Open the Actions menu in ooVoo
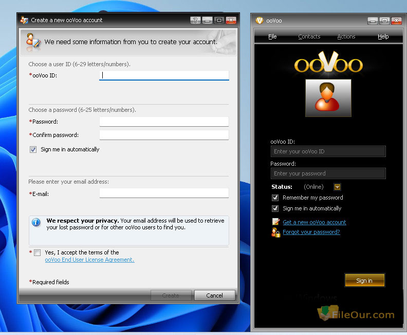 tap(346, 36)
